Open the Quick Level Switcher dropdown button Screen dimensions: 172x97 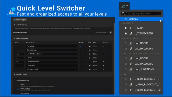[x=124, y=6]
